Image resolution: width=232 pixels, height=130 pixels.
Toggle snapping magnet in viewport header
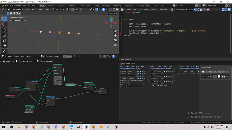point(72,9)
